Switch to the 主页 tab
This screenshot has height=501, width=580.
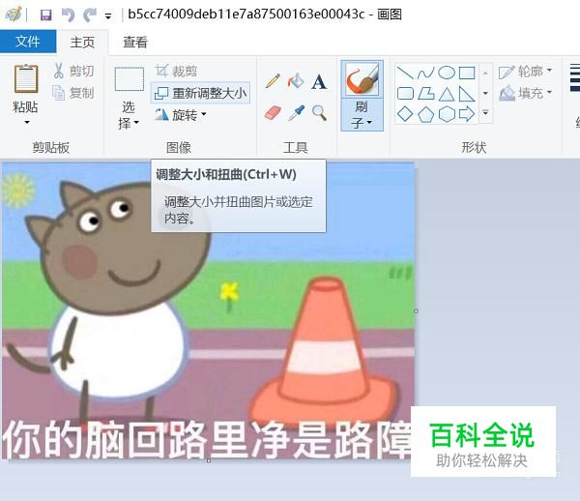click(82, 43)
